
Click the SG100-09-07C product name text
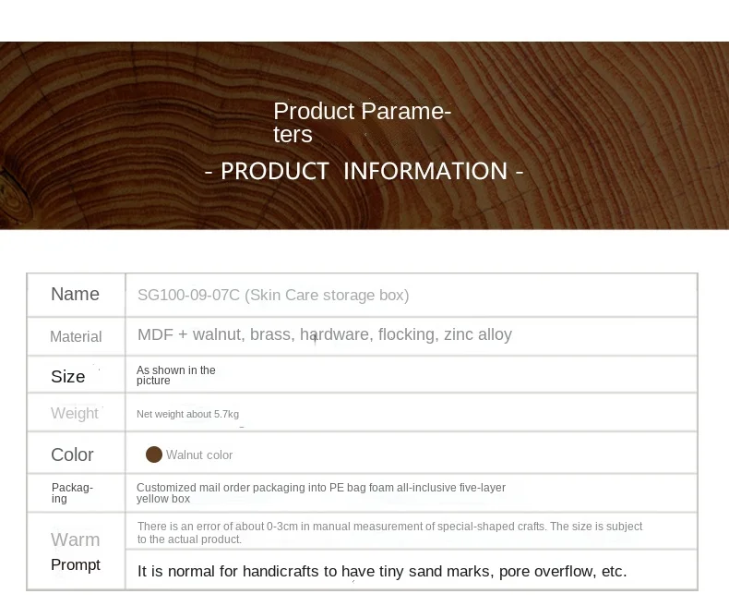[273, 295]
